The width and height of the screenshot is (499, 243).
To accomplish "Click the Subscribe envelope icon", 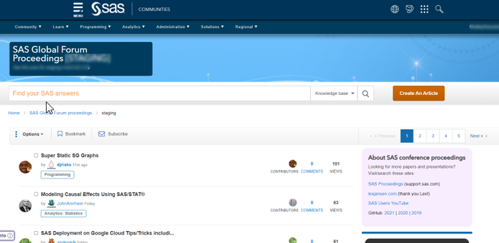I will coord(102,134).
